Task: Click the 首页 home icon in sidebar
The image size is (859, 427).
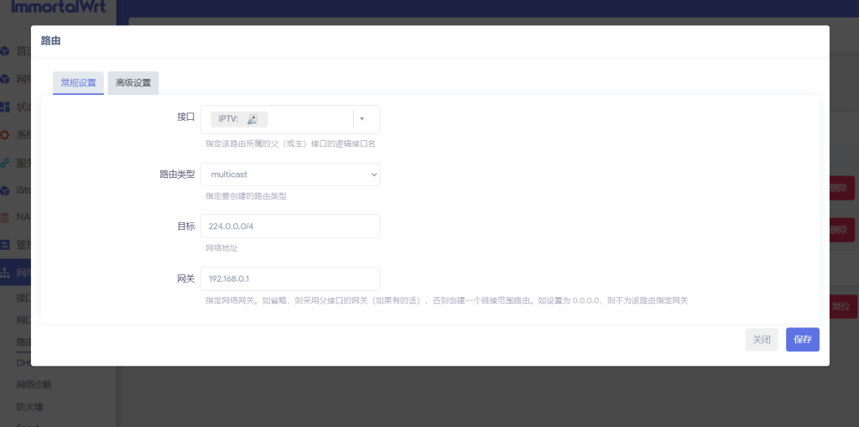Action: tap(5, 51)
